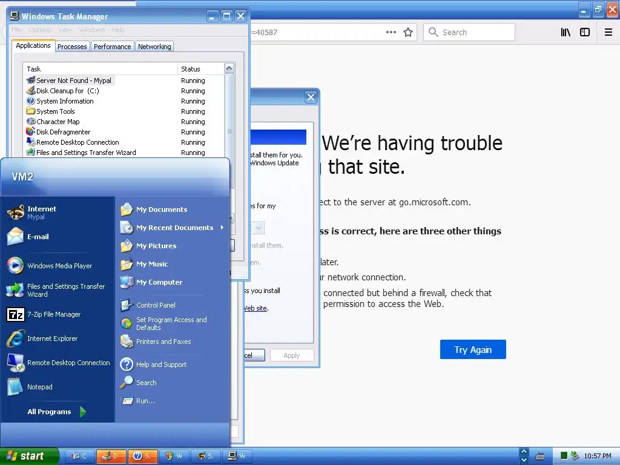620x465 pixels.
Task: Open dropdown in the Automatic Updates dialog
Action: 259,228
